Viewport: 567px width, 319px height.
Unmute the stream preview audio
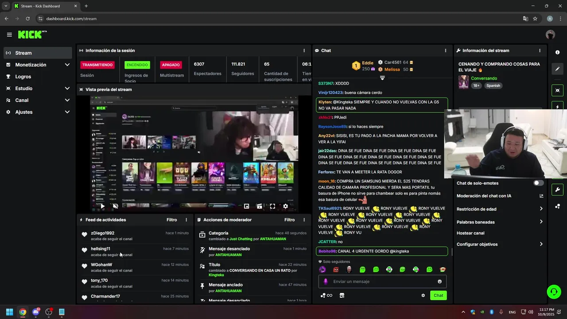pyautogui.click(x=116, y=206)
